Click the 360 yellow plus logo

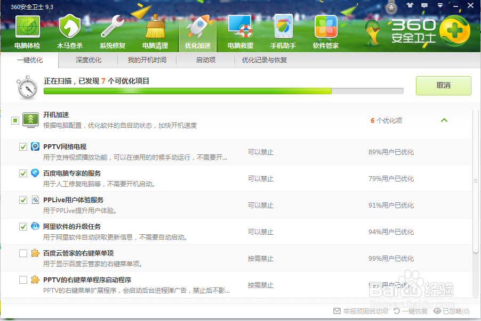tap(455, 31)
